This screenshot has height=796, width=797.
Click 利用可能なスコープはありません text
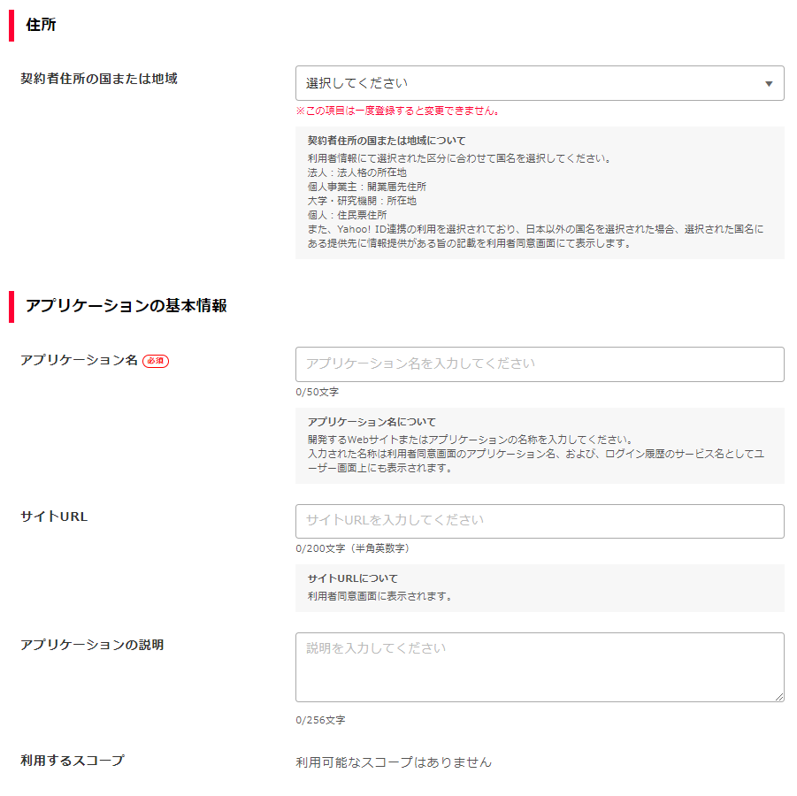tap(391, 760)
